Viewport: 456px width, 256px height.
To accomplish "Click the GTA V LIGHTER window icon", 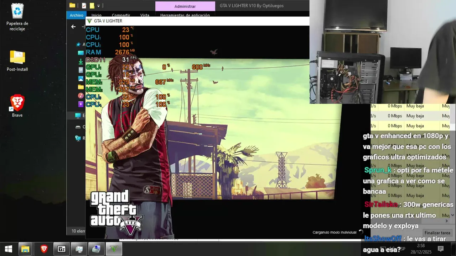I will tap(89, 21).
